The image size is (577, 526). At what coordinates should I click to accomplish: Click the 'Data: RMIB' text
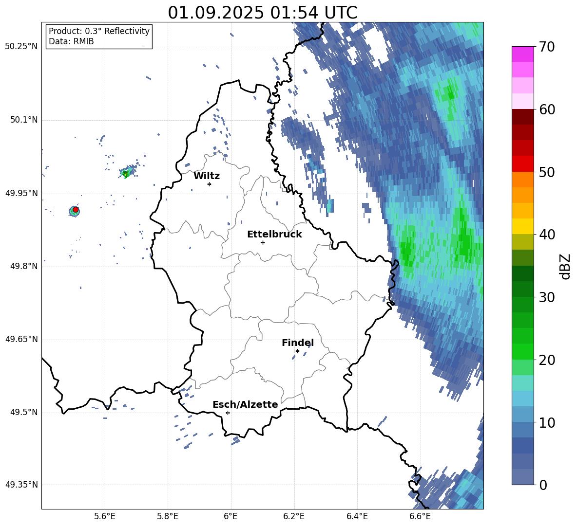coord(71,41)
